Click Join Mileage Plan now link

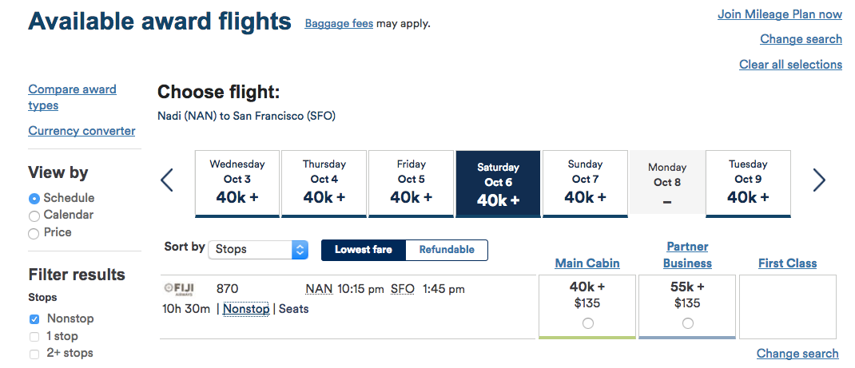point(780,14)
